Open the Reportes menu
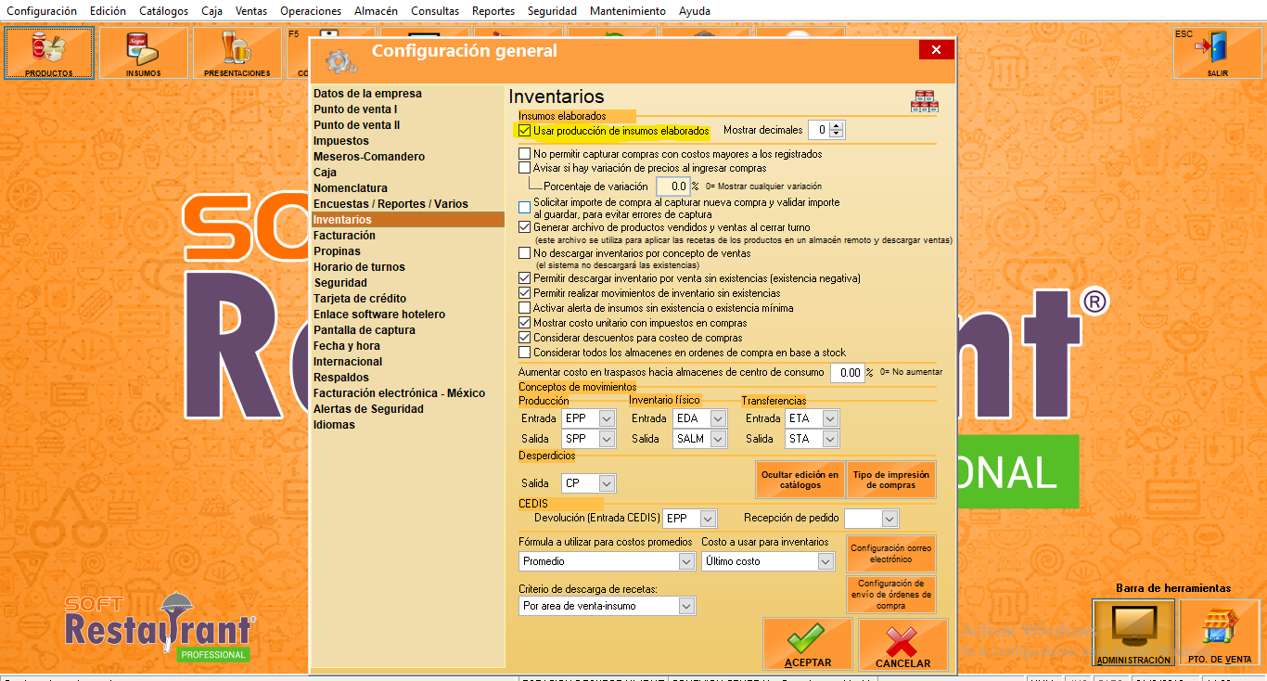 tap(493, 11)
